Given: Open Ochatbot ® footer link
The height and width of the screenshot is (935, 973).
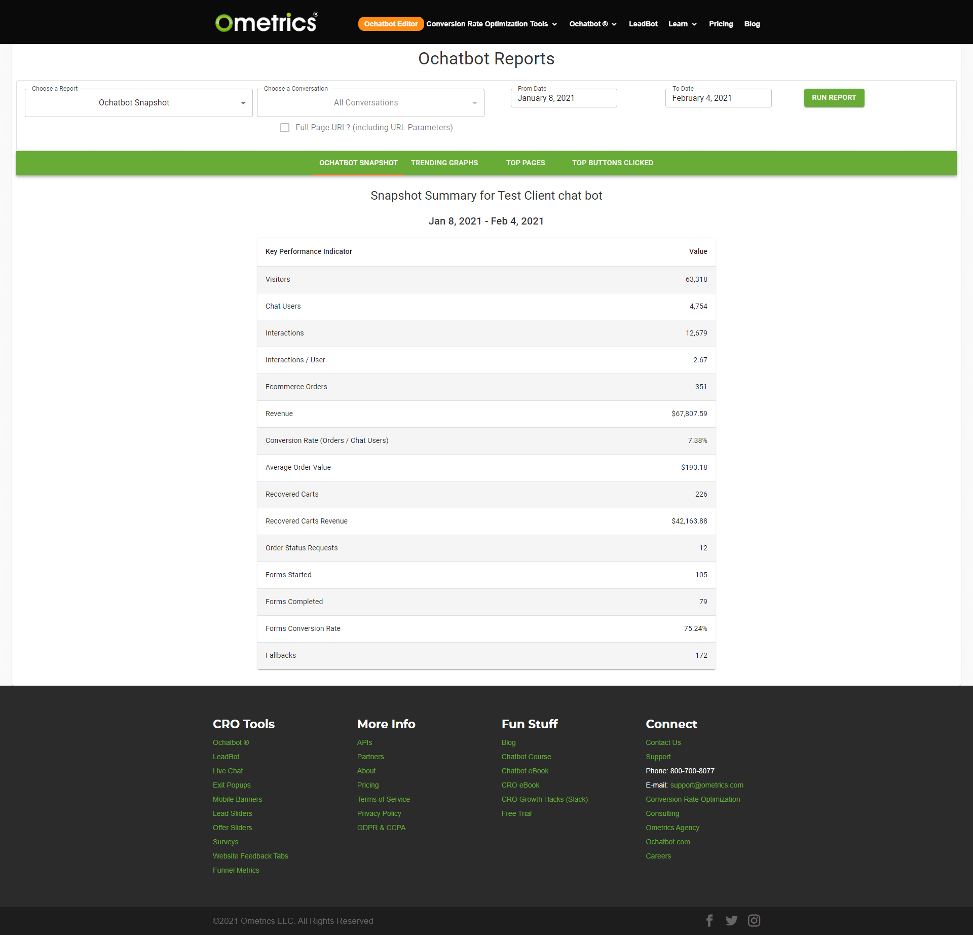Looking at the screenshot, I should tap(231, 742).
